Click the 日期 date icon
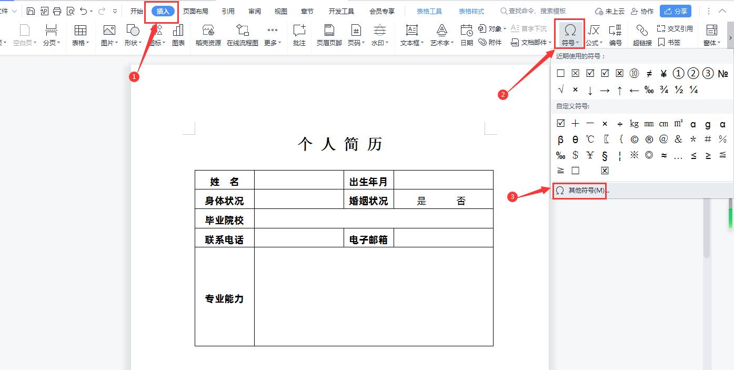Viewport: 734px width, 370px height. click(467, 35)
